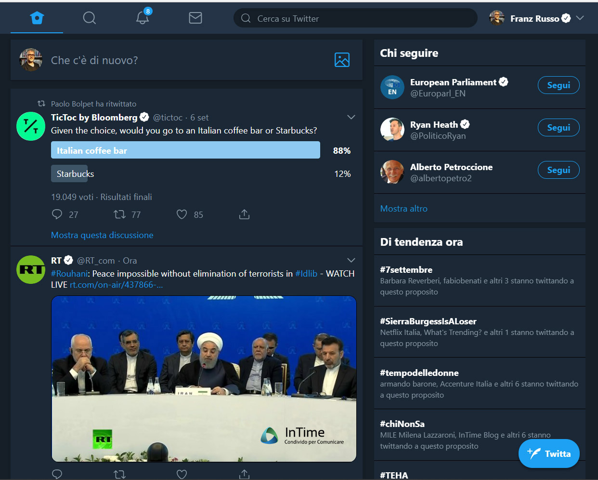Follow Alberto Petroccione with Segui button
This screenshot has width=598, height=480.
pos(559,170)
